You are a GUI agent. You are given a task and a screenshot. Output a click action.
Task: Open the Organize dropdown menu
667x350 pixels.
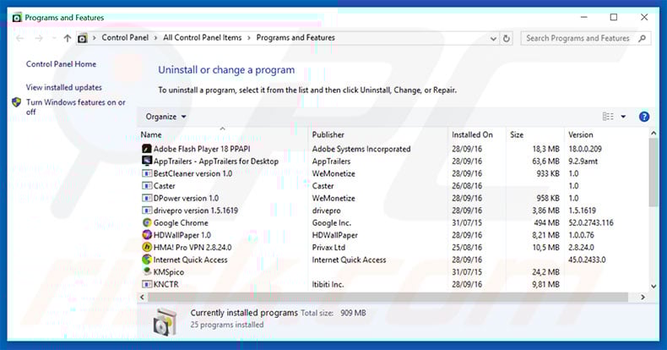click(x=165, y=117)
